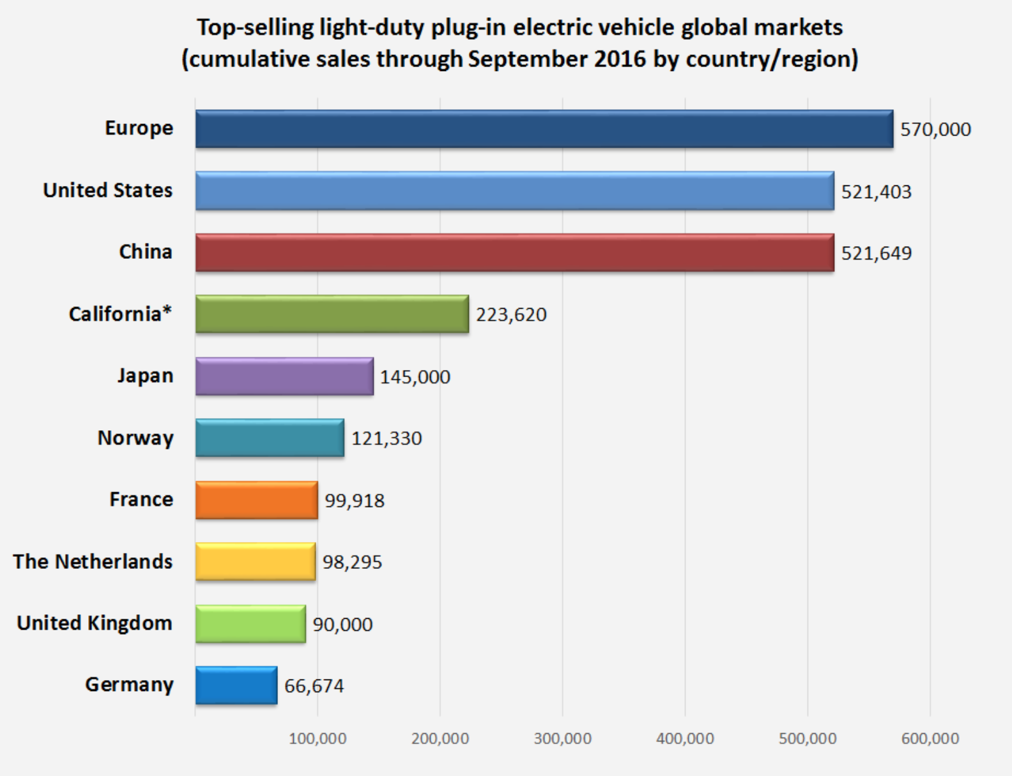The height and width of the screenshot is (776, 1012).
Task: Click the data value '66,674'
Action: click(314, 686)
